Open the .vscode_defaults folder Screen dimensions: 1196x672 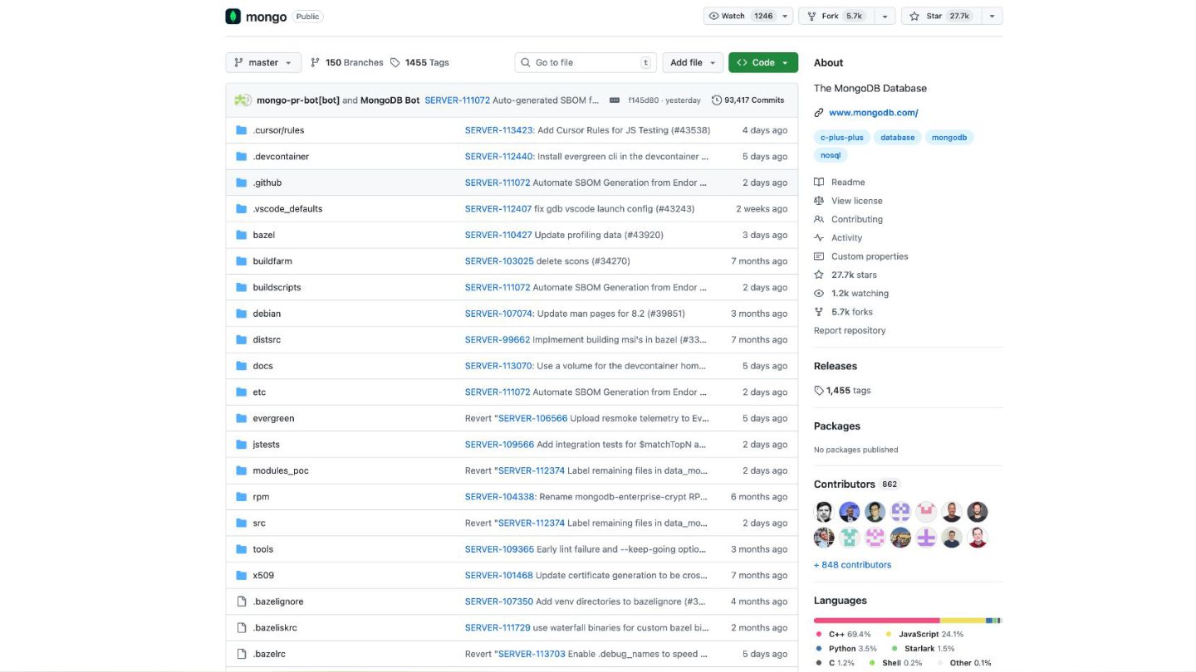[x=287, y=209]
